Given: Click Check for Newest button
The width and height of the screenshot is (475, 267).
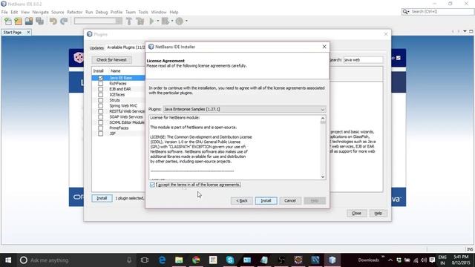Looking at the screenshot, I should click(111, 60).
